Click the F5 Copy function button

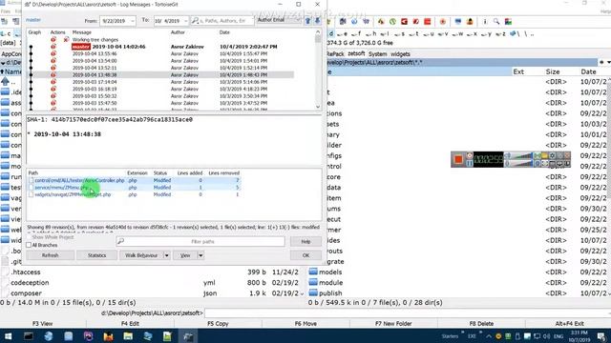pos(218,324)
